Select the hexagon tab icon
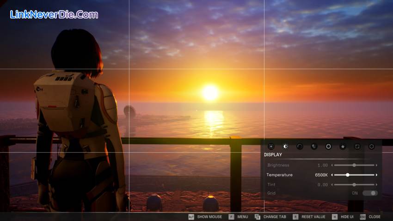Viewport: 393px width, 221px height. point(371,147)
